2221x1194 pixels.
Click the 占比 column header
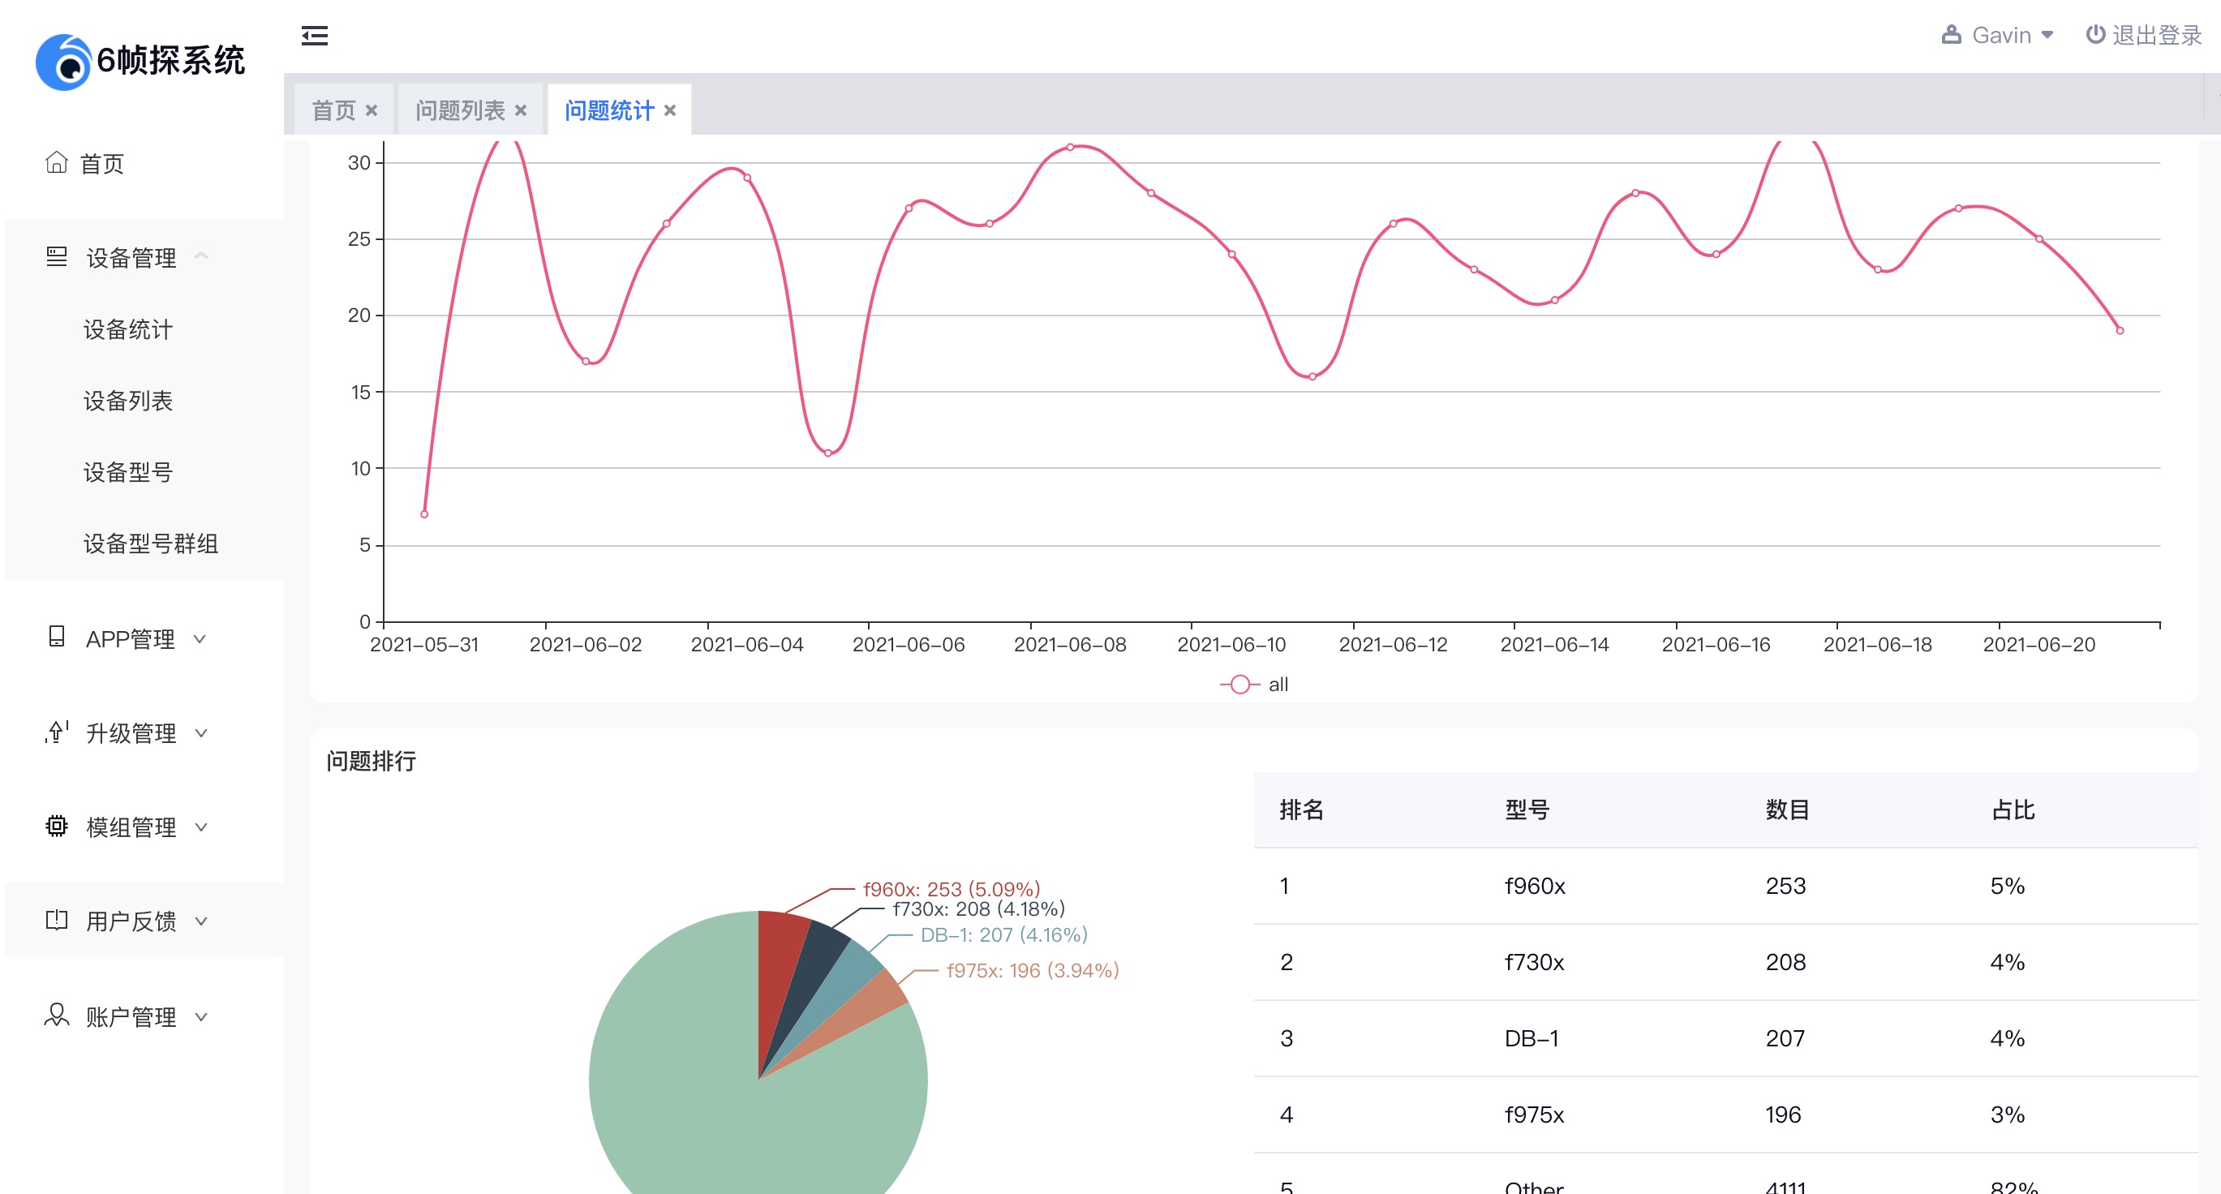coord(2013,810)
